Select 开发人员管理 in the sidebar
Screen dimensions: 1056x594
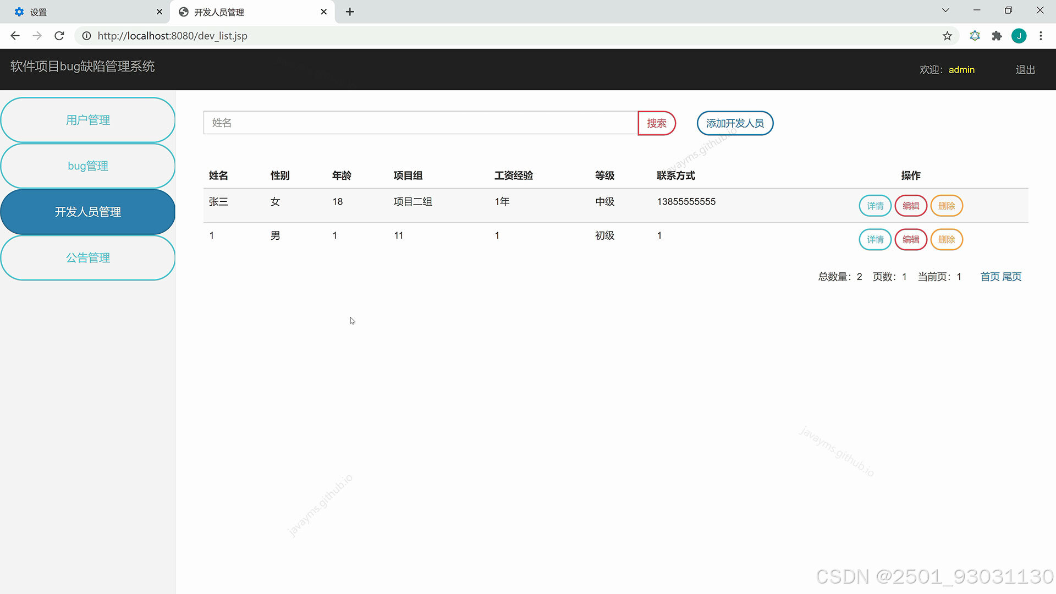point(88,212)
